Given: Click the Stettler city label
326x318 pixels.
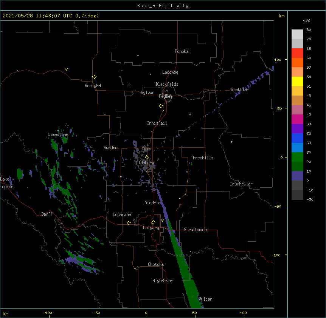Looking at the screenshot, I should pyautogui.click(x=240, y=90).
